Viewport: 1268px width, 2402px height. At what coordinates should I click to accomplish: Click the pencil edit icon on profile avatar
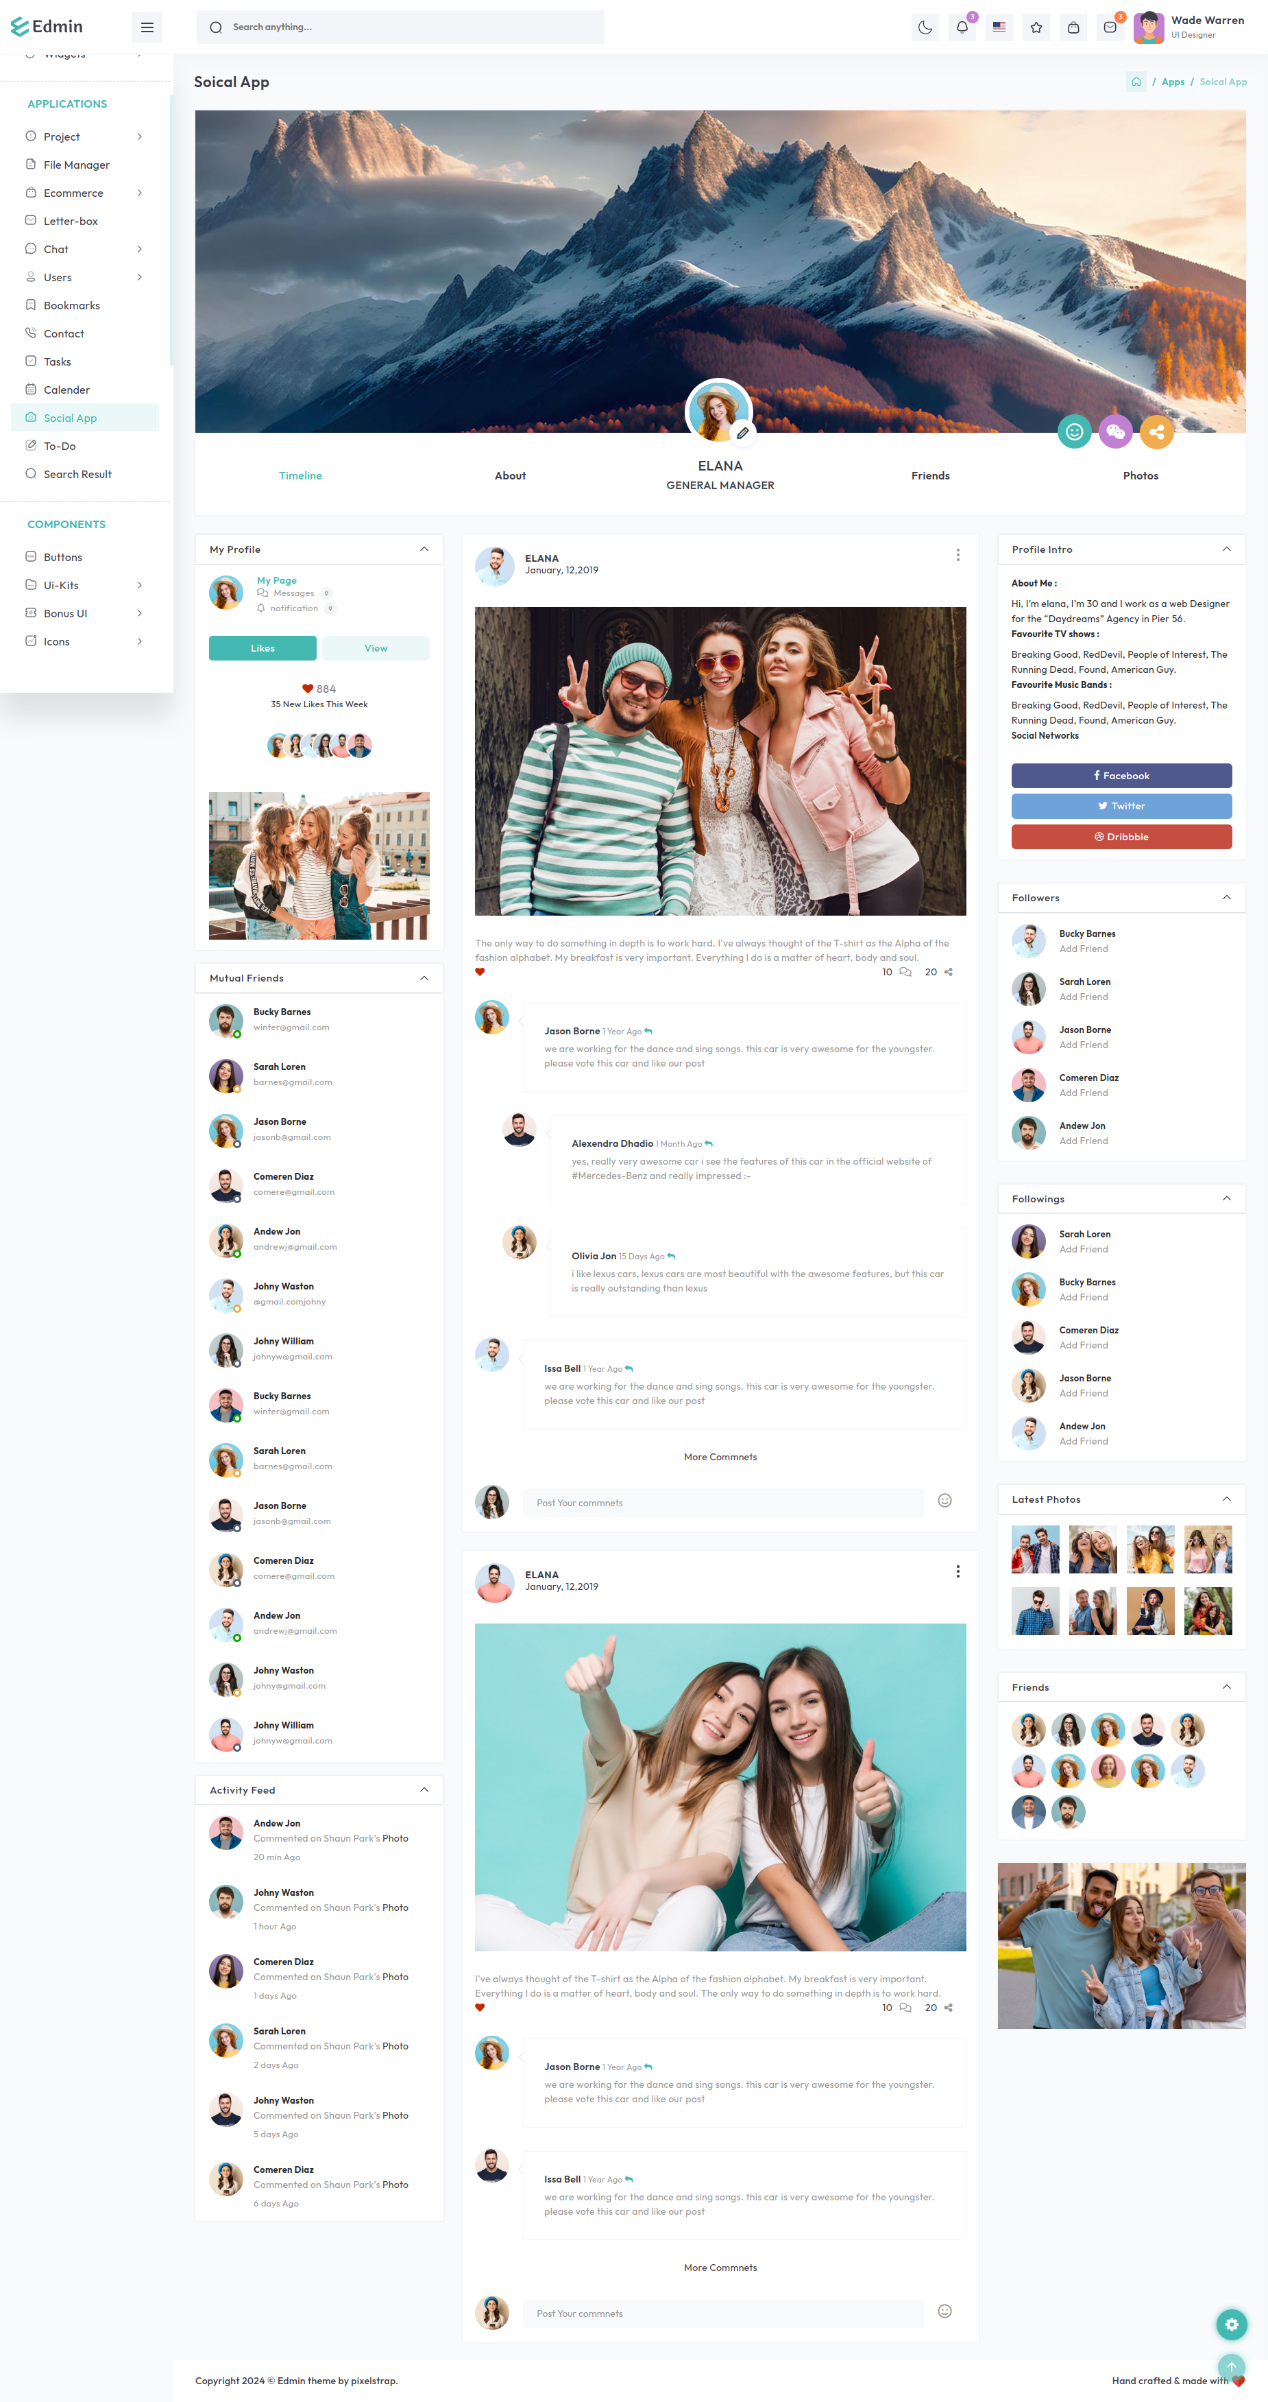742,433
